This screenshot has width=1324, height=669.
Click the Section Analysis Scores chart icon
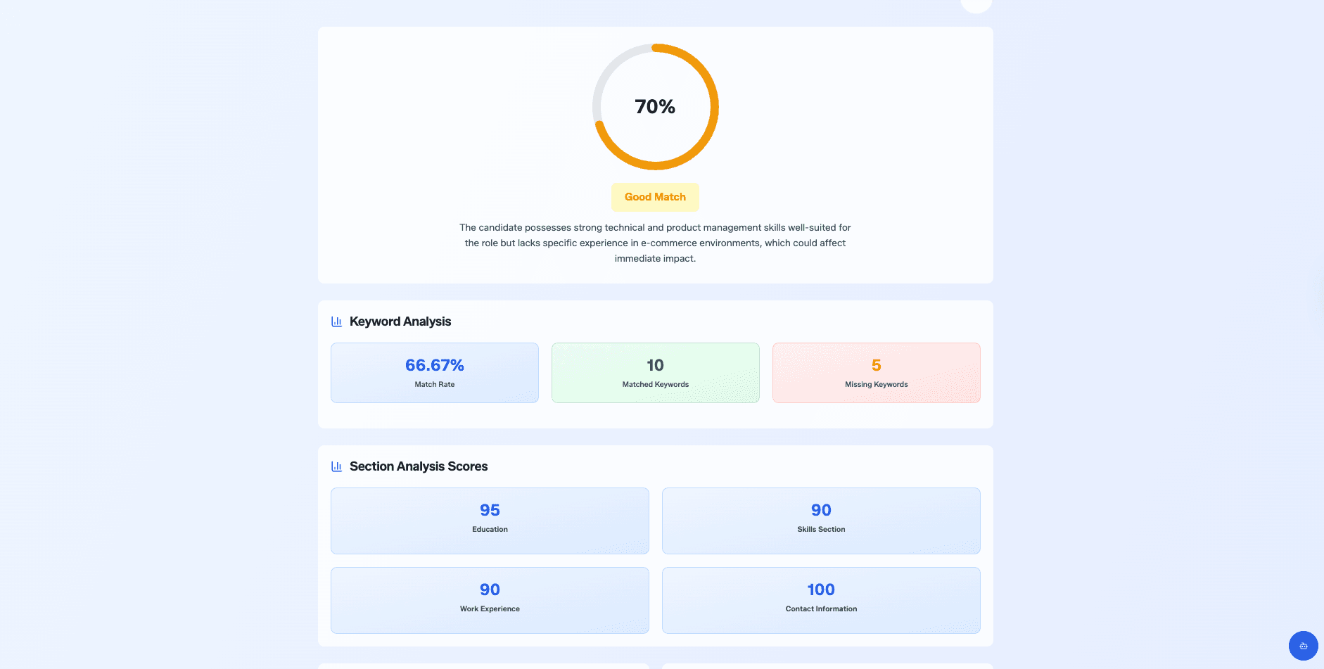(336, 466)
